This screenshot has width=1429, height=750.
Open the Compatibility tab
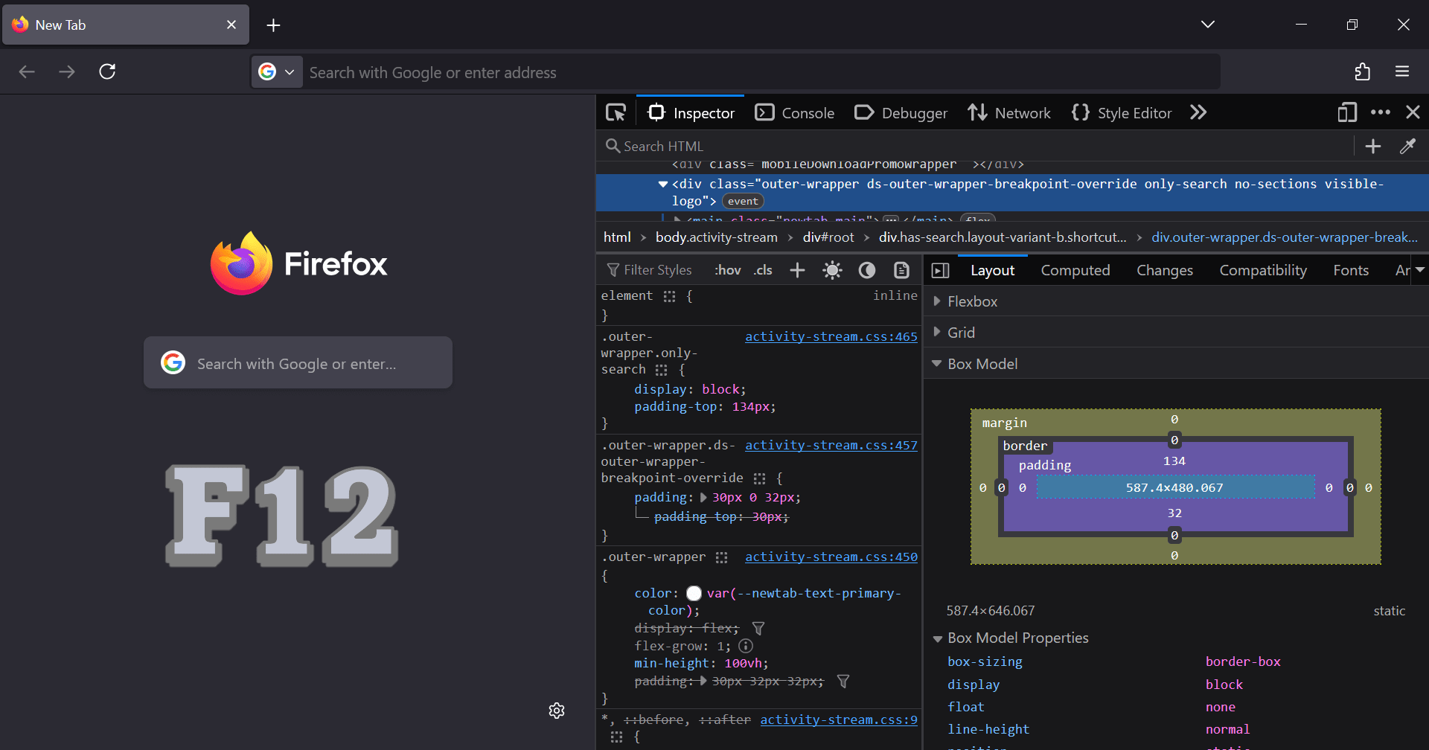click(x=1262, y=270)
